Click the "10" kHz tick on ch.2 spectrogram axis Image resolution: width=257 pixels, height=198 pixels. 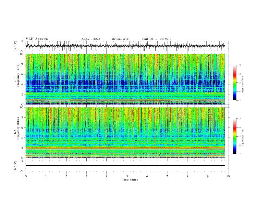click(x=22, y=107)
